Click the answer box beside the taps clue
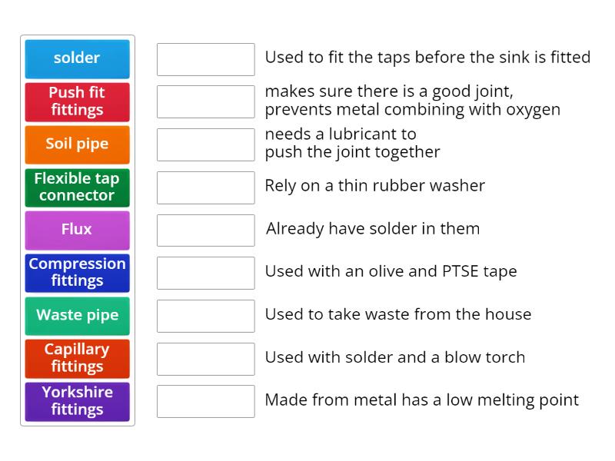615x461 pixels. 205,58
